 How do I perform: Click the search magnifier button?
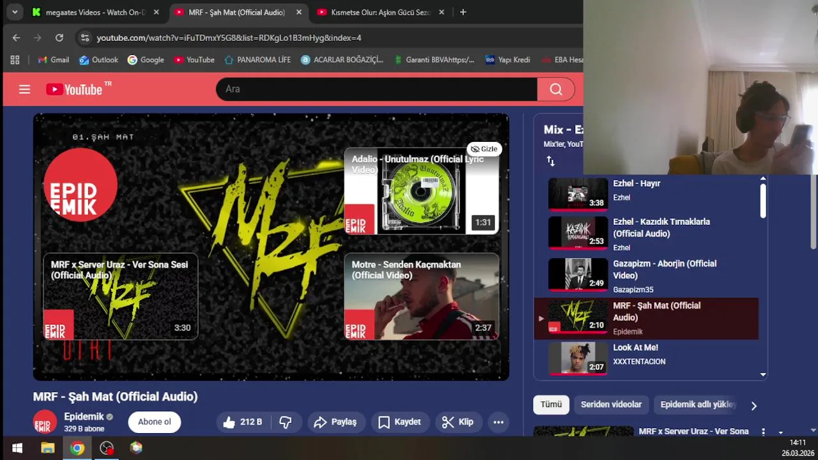(x=556, y=89)
